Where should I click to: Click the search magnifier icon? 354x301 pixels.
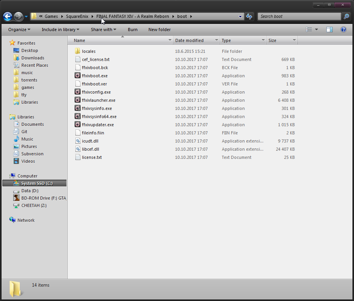346,16
